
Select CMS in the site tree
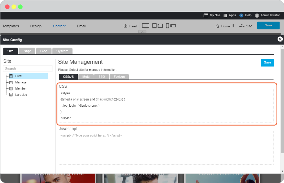[28, 76]
